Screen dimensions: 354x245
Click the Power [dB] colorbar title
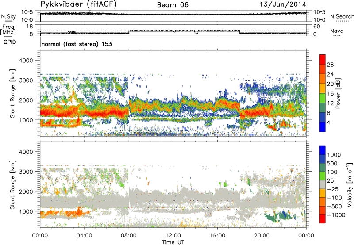coord(338,93)
